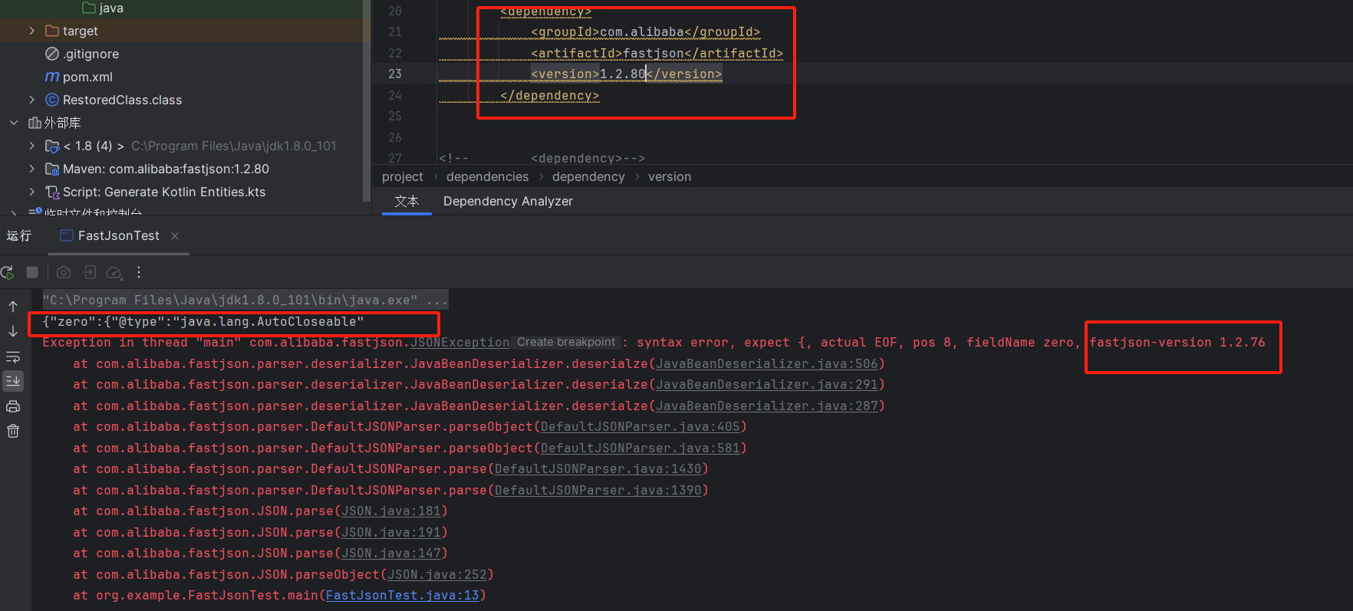
Task: Toggle scroll to end of console
Action: pyautogui.click(x=13, y=381)
